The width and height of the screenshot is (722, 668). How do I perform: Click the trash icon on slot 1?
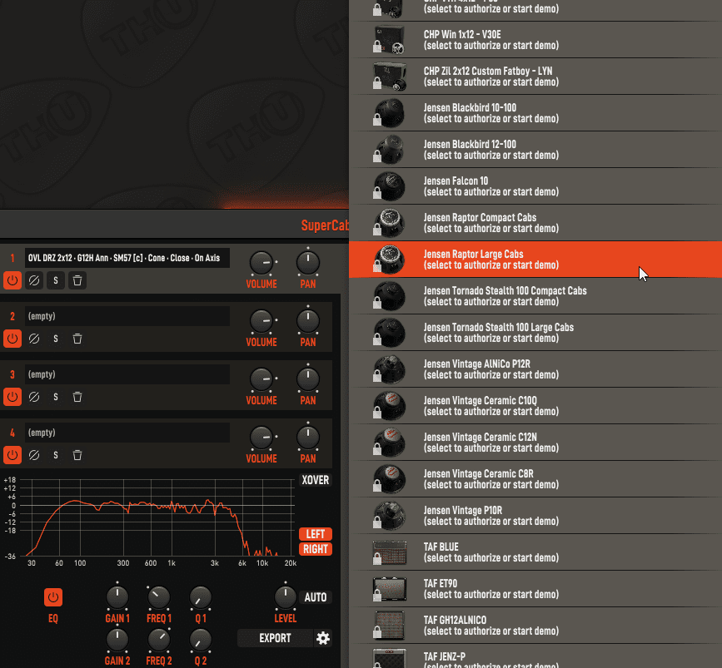77,281
